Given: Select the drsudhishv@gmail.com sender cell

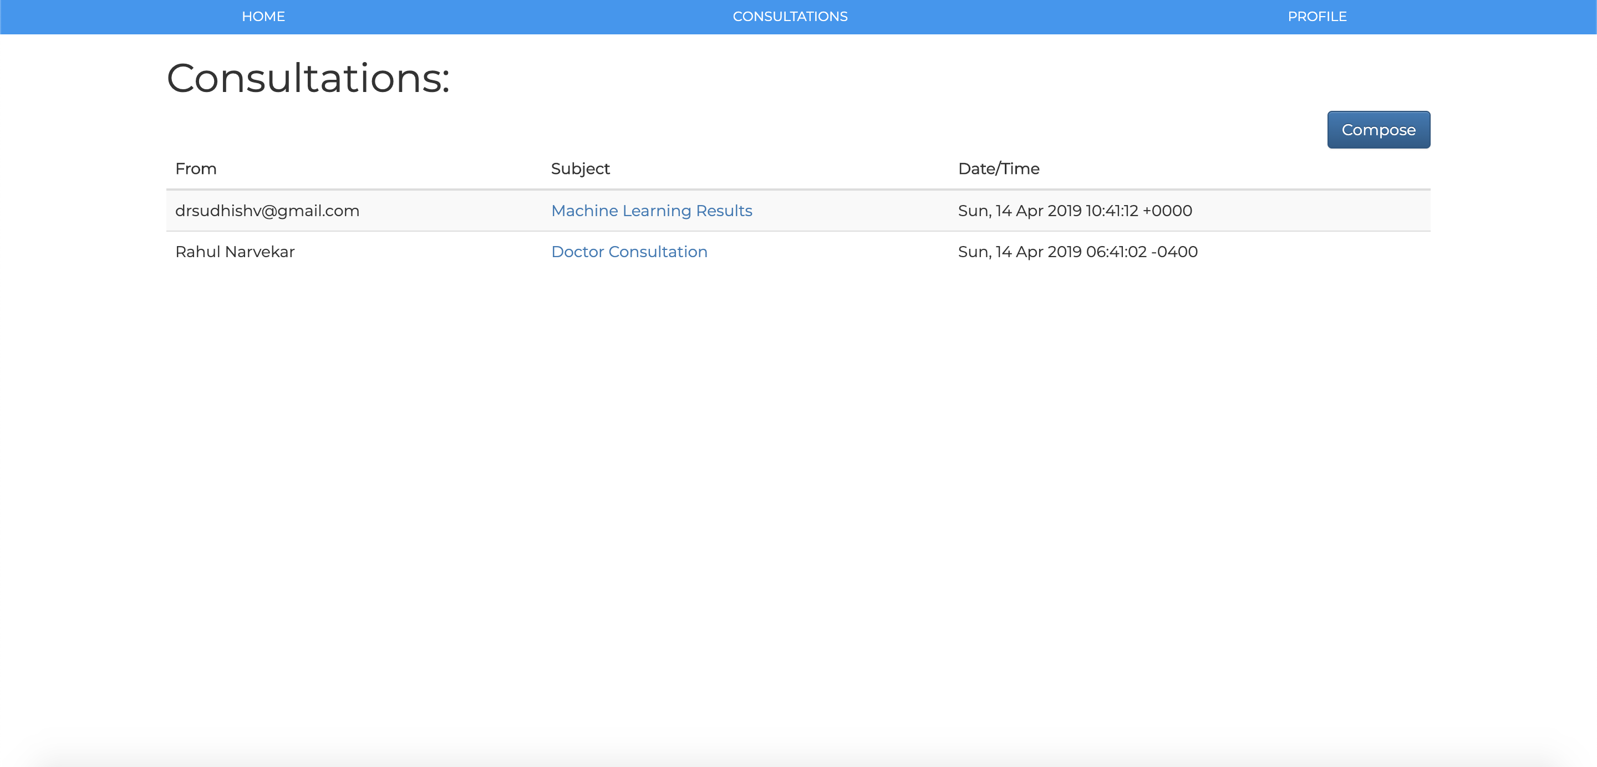Looking at the screenshot, I should point(267,211).
